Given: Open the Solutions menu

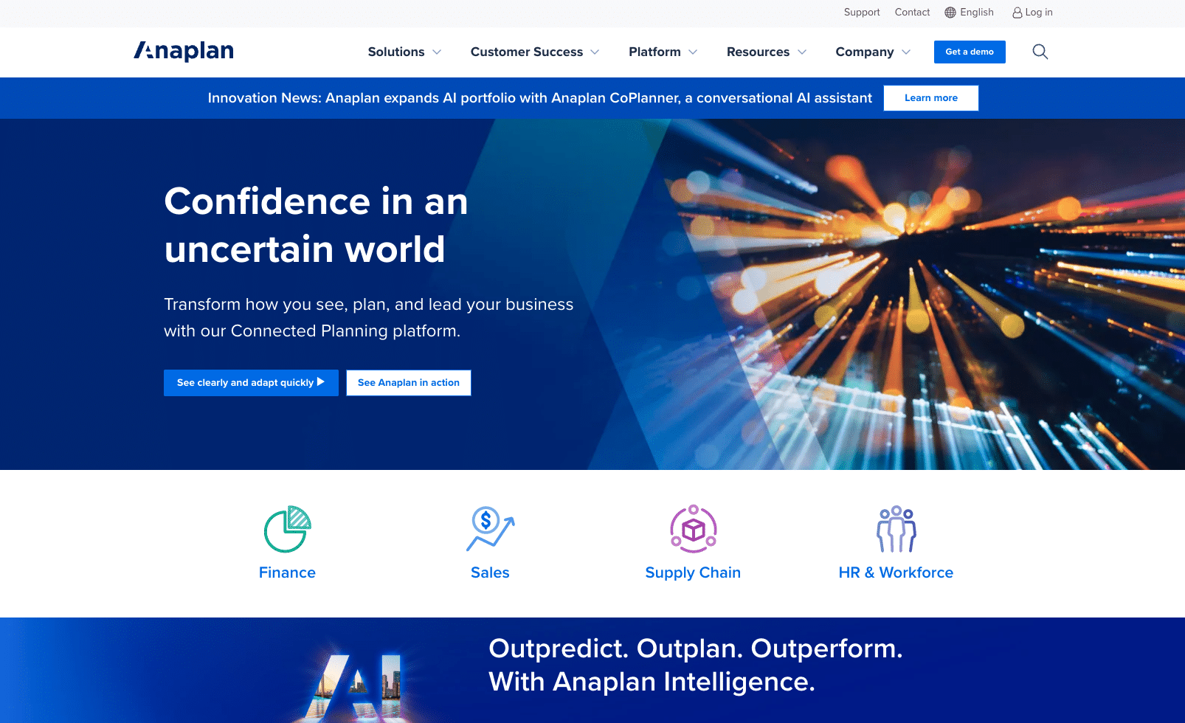Looking at the screenshot, I should (x=396, y=52).
